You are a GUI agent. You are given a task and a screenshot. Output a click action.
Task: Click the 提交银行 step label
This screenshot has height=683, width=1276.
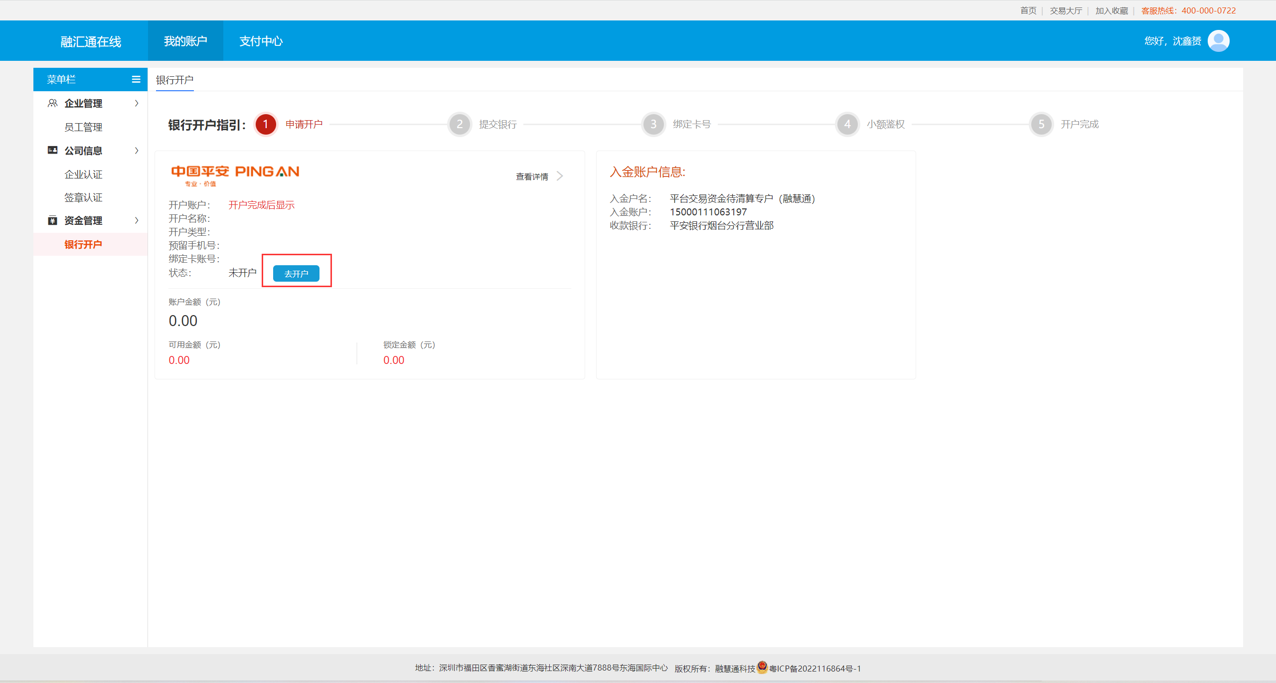pyautogui.click(x=498, y=124)
